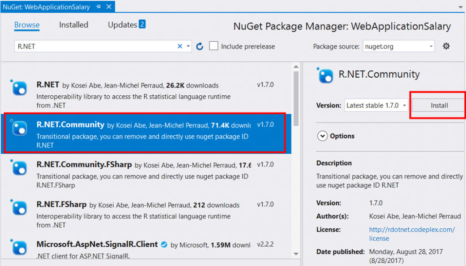The height and width of the screenshot is (266, 466).
Task: Open the Version selection dropdown
Action: tap(376, 105)
